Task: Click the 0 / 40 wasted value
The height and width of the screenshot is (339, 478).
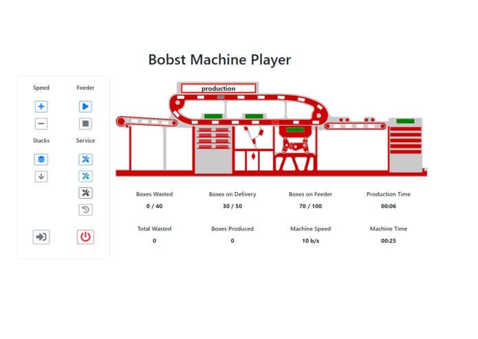Action: tap(154, 206)
